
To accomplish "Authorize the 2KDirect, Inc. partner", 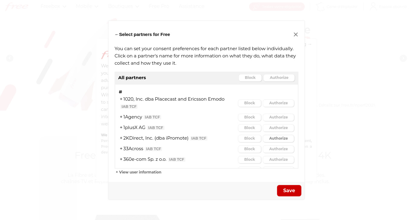I will click(278, 138).
